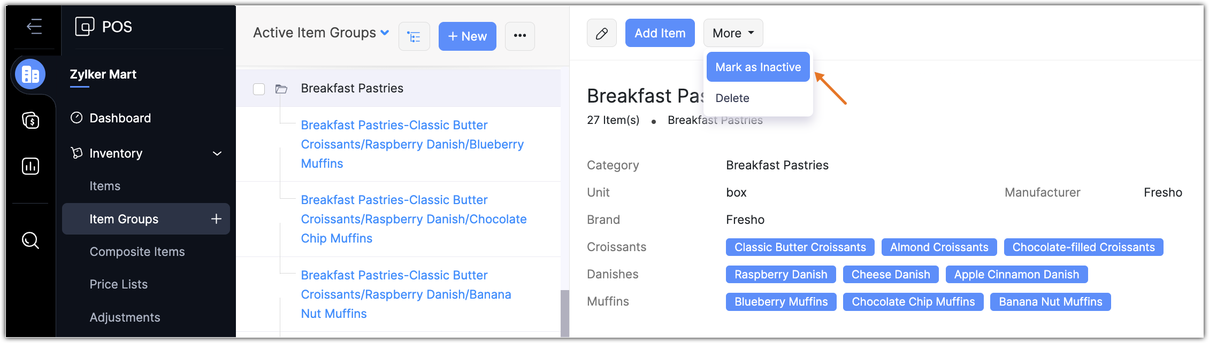This screenshot has width=1209, height=343.
Task: Open the three-dots more options button
Action: pyautogui.click(x=519, y=36)
